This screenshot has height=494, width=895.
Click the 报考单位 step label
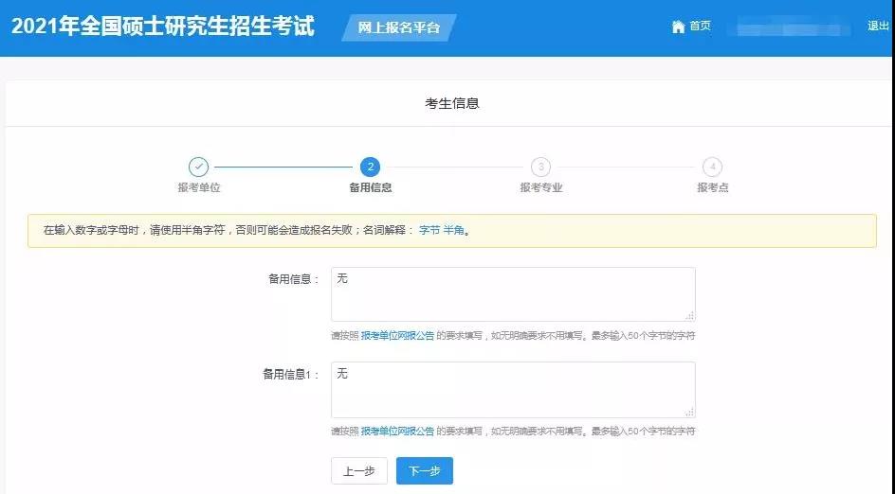point(199,187)
